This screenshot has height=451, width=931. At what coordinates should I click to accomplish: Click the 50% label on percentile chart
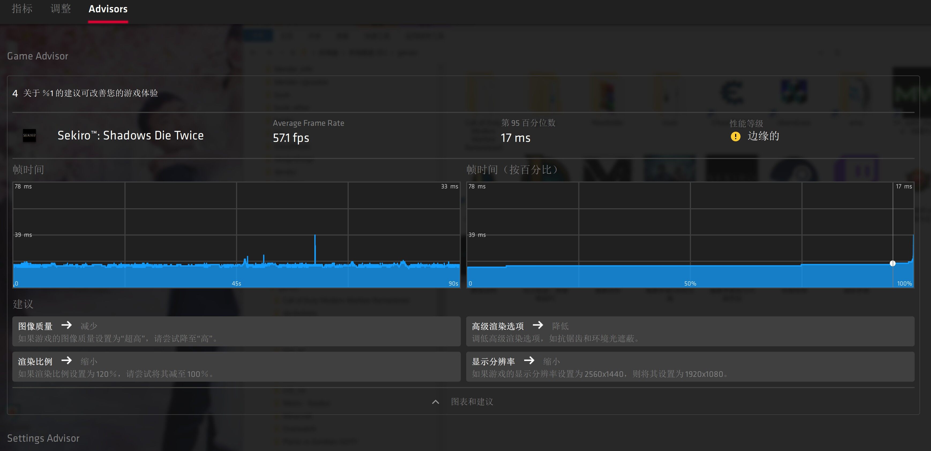690,283
